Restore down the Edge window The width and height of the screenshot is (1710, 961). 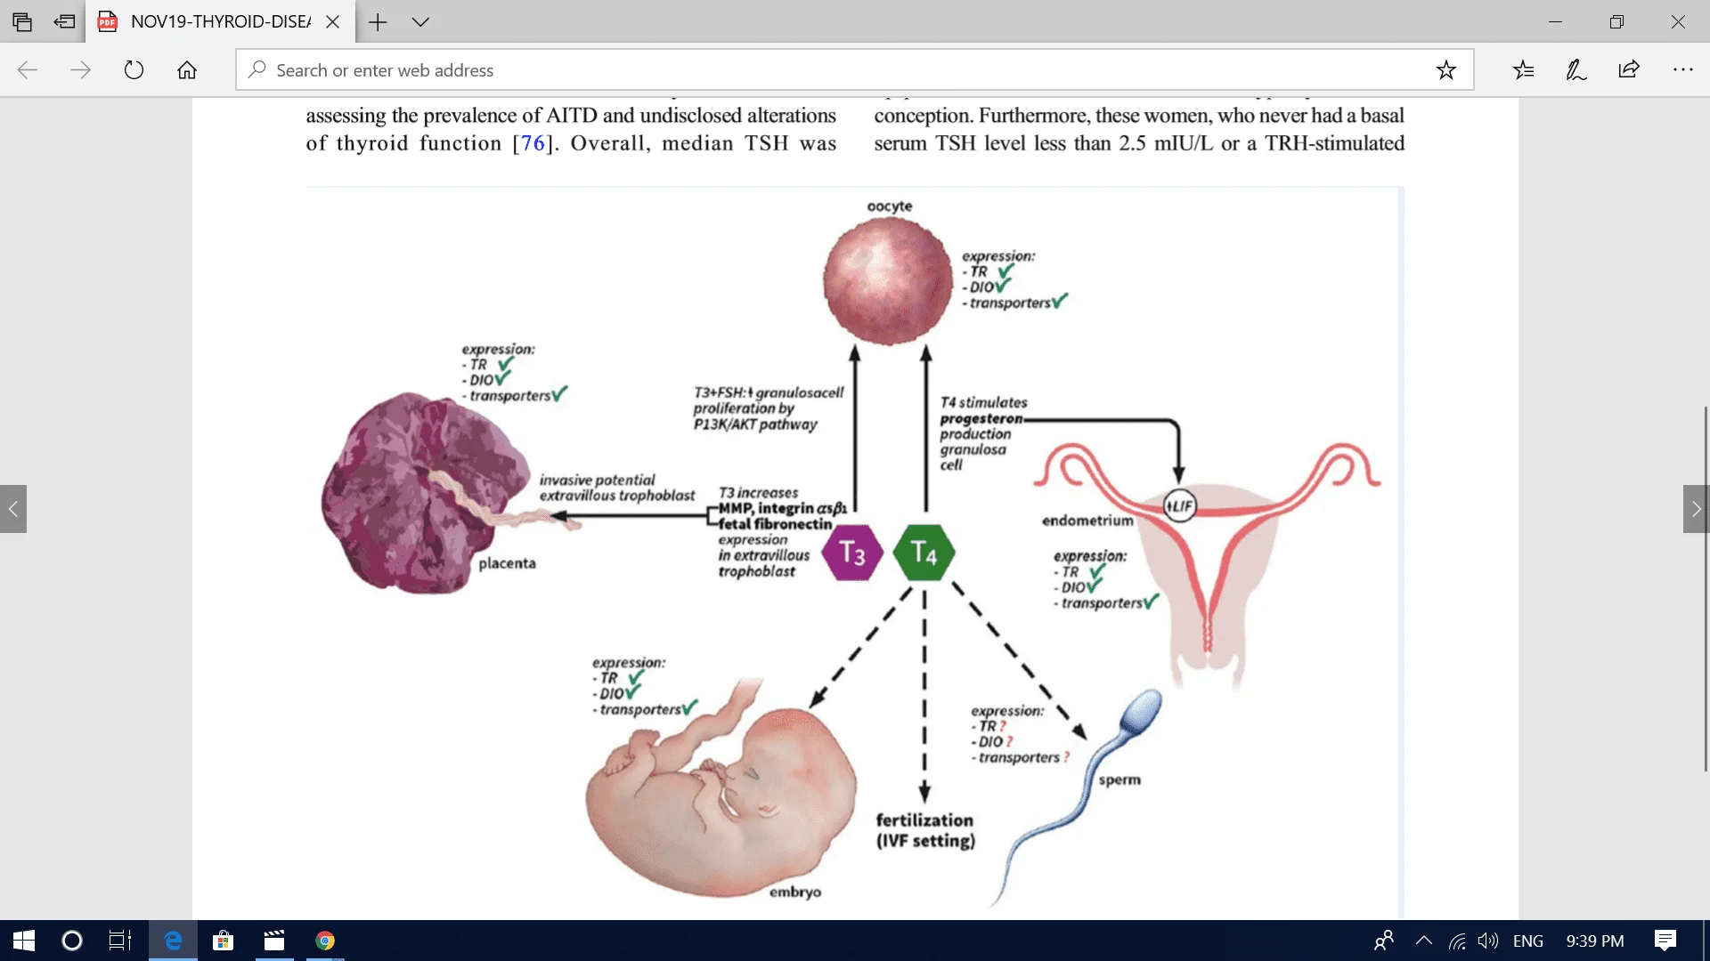(1617, 22)
